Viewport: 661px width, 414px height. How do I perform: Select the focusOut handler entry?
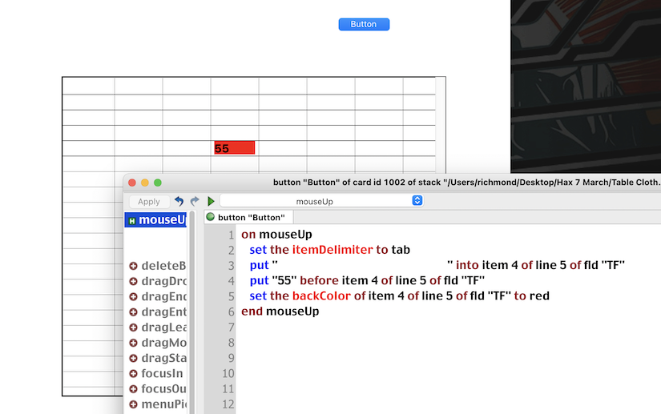pyautogui.click(x=163, y=389)
